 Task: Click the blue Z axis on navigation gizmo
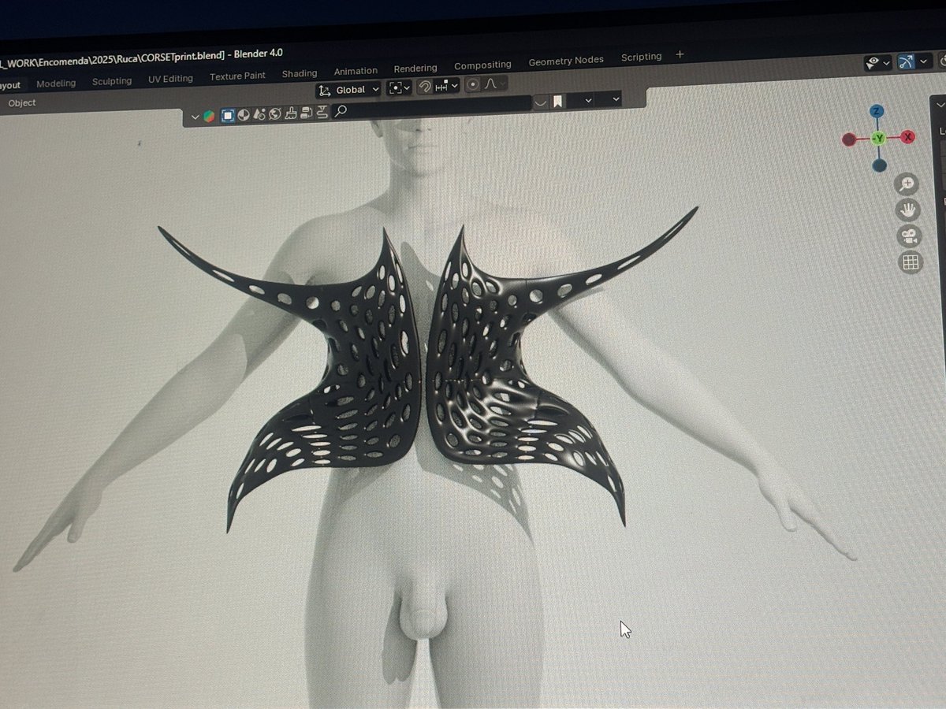coord(877,112)
